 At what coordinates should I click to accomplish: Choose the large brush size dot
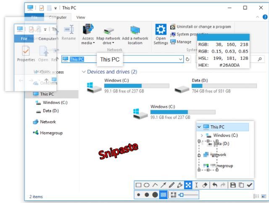(155, 195)
